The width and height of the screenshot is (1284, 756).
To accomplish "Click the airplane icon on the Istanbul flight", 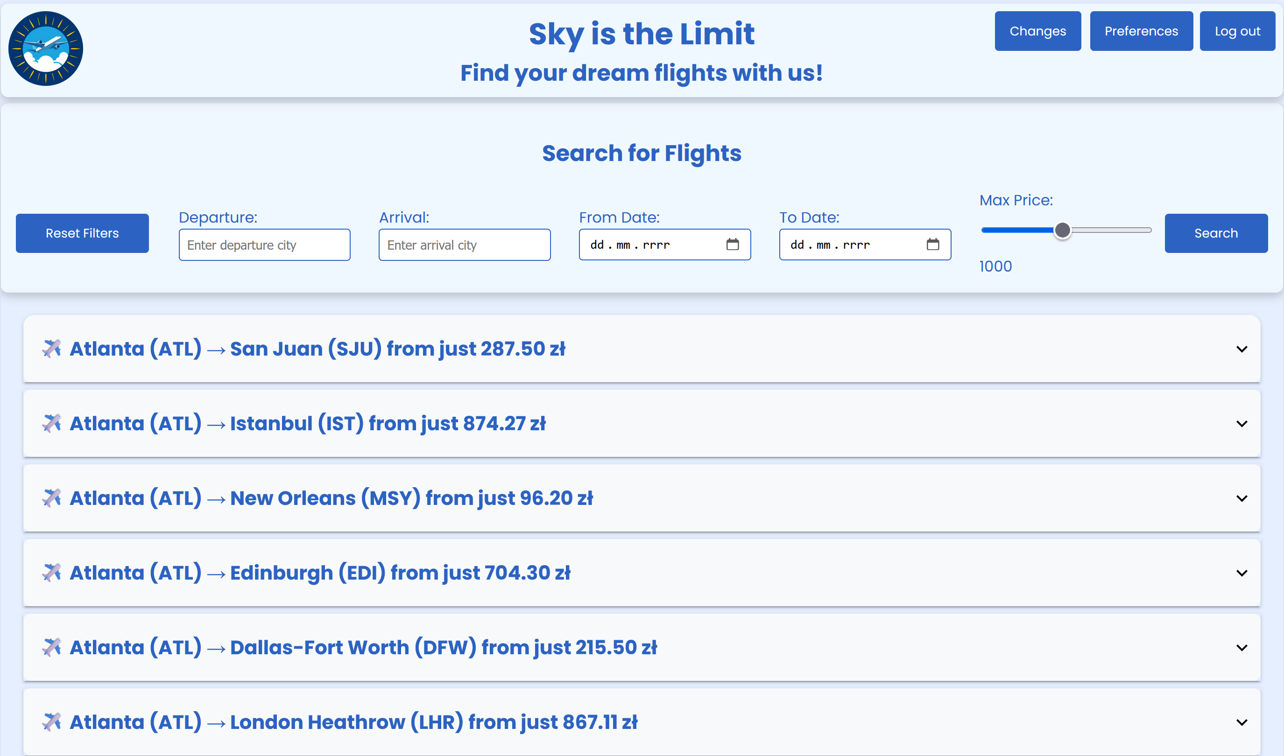I will pyautogui.click(x=51, y=423).
